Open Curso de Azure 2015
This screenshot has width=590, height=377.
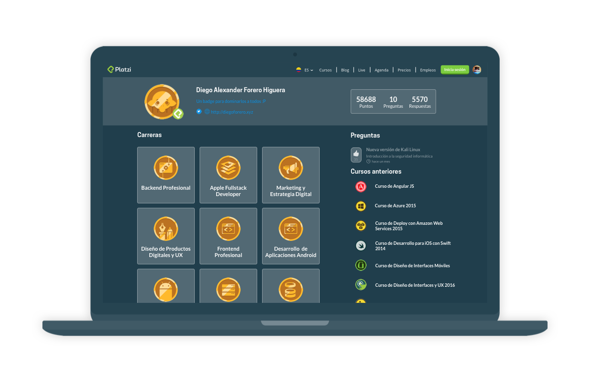(395, 206)
